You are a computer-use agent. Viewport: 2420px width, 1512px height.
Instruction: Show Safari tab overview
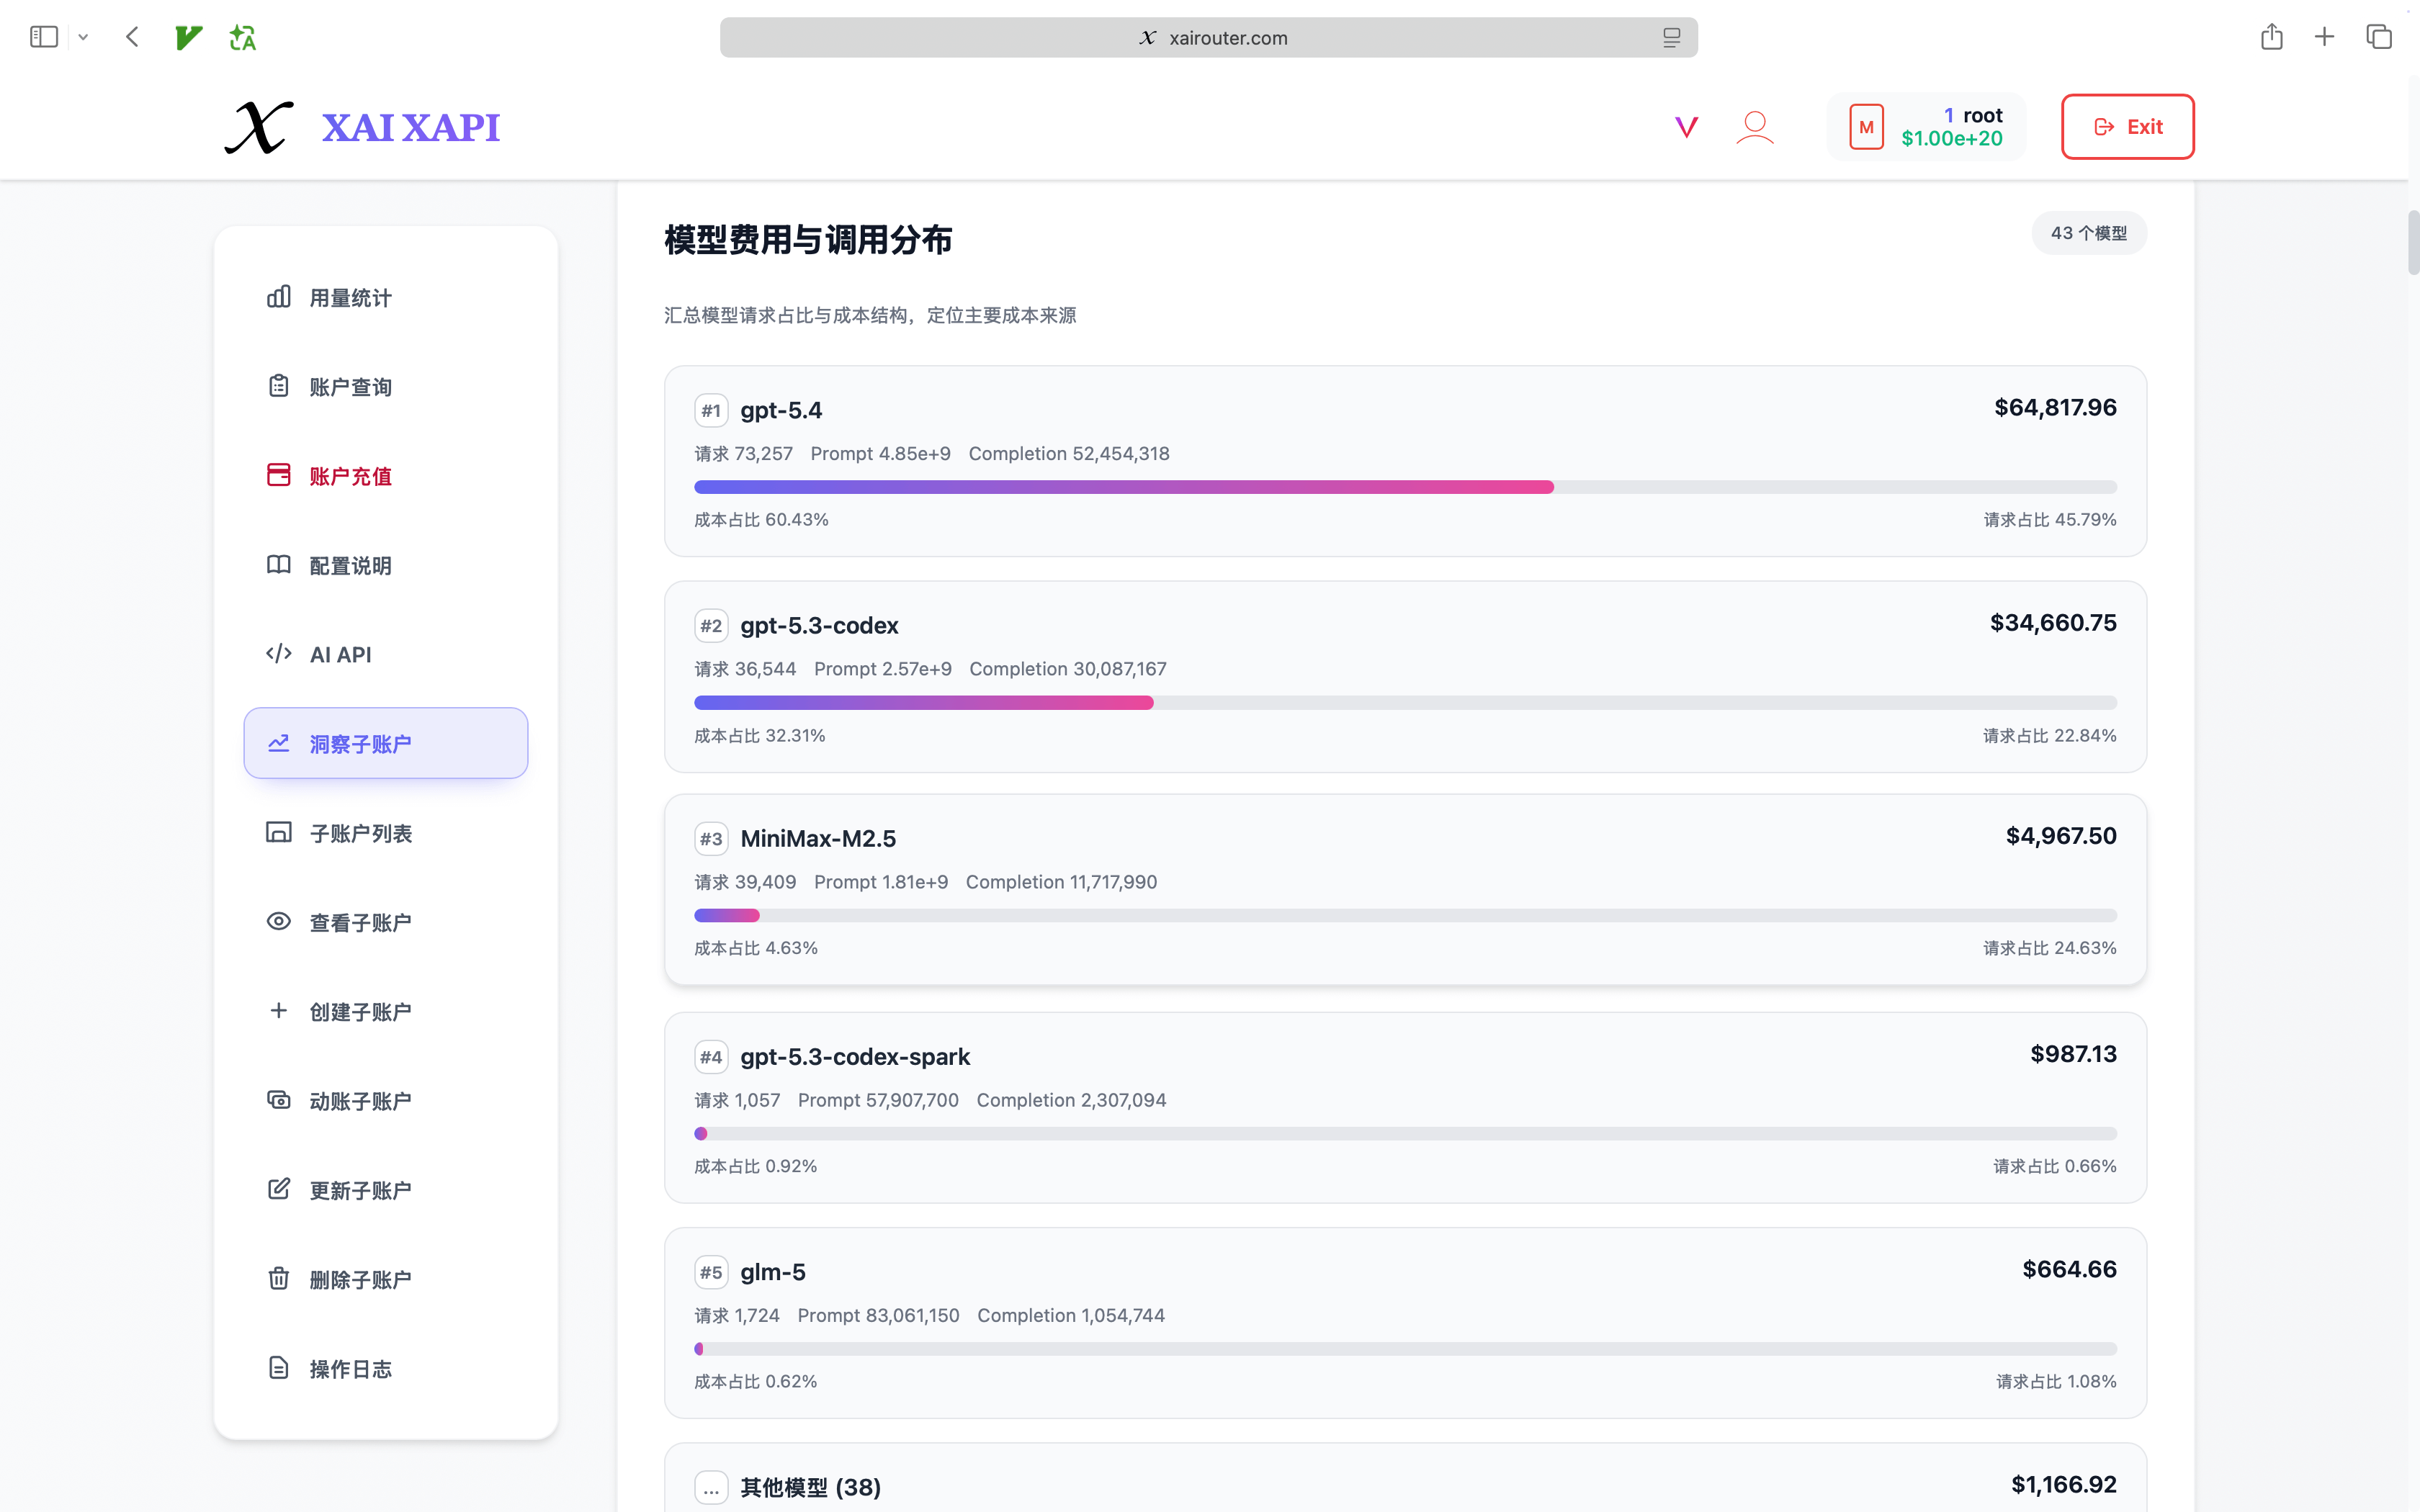click(2378, 38)
